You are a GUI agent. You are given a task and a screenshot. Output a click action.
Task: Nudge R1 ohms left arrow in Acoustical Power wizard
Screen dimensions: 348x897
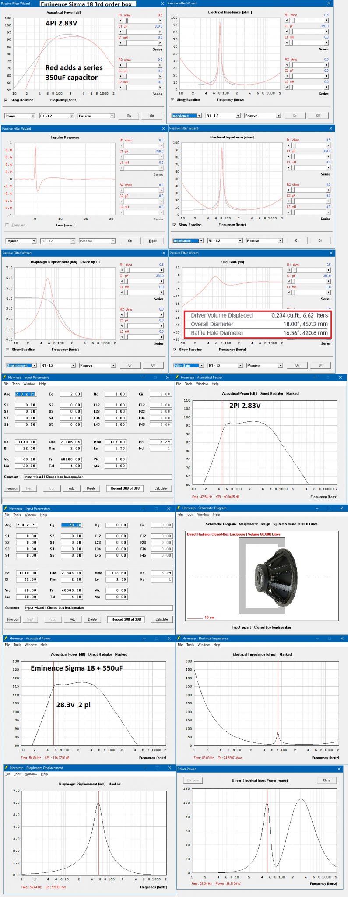[120, 21]
